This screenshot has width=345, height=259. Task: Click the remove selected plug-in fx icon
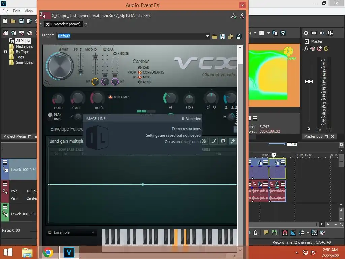[x=242, y=16]
